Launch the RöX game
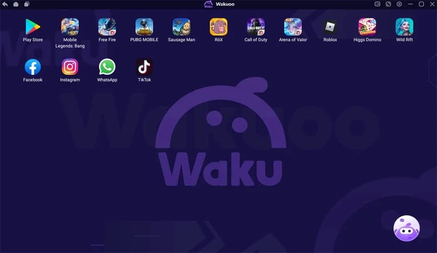The height and width of the screenshot is (253, 437). (218, 27)
